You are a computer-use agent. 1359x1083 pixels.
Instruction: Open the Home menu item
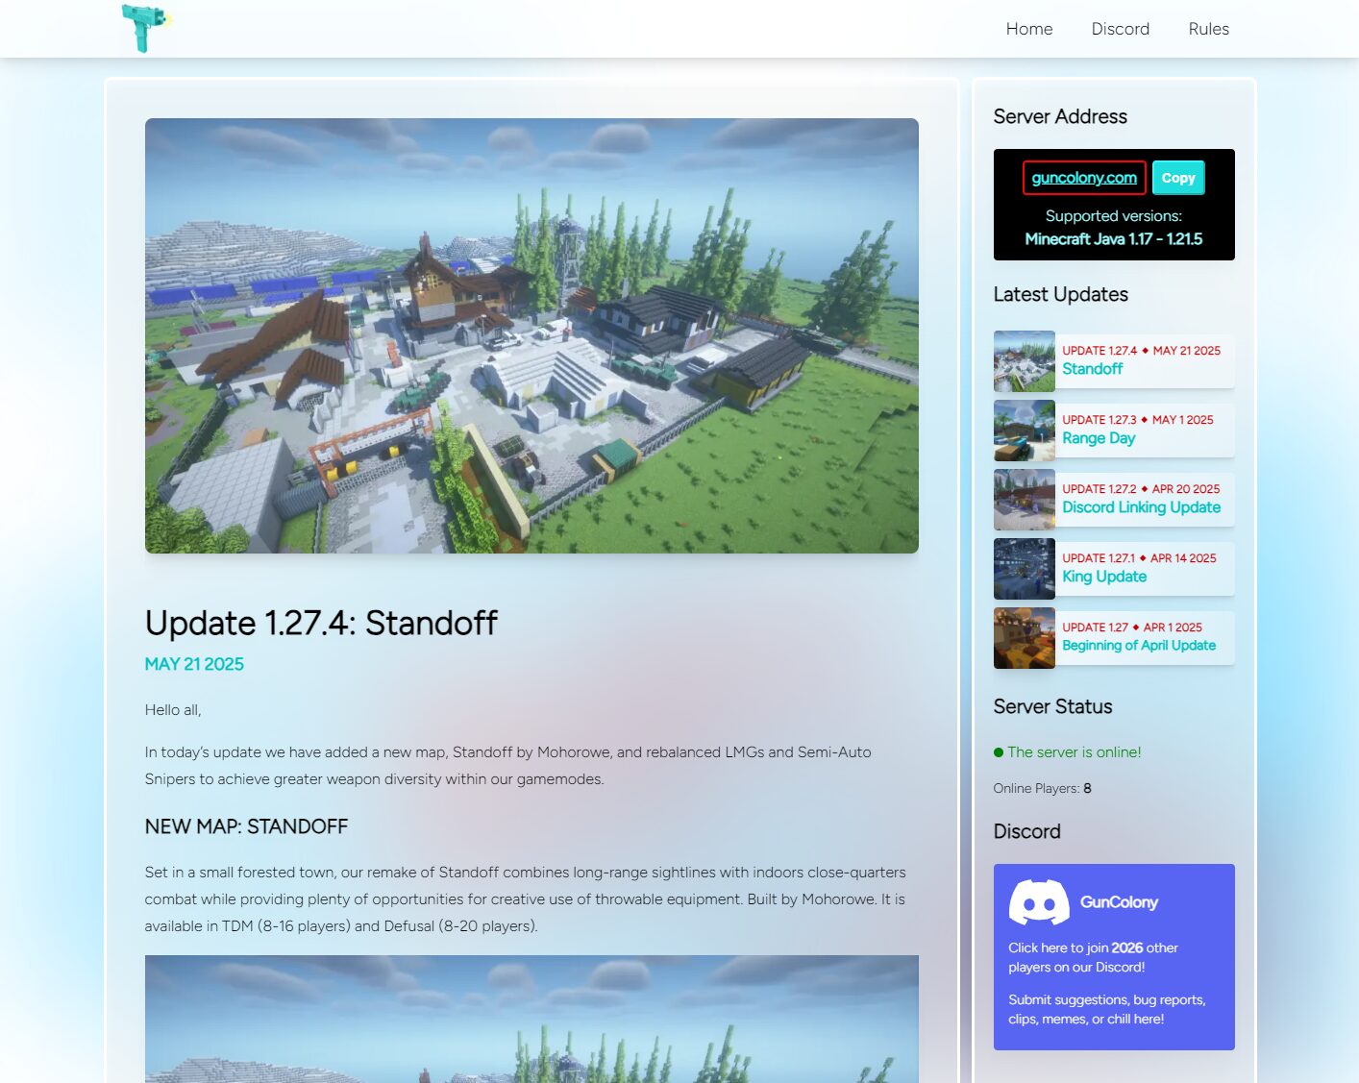[x=1028, y=29]
